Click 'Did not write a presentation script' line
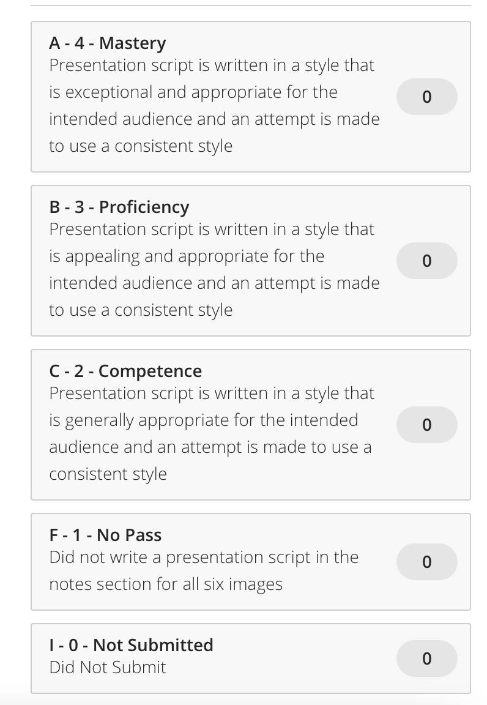487x705 pixels. point(204,558)
